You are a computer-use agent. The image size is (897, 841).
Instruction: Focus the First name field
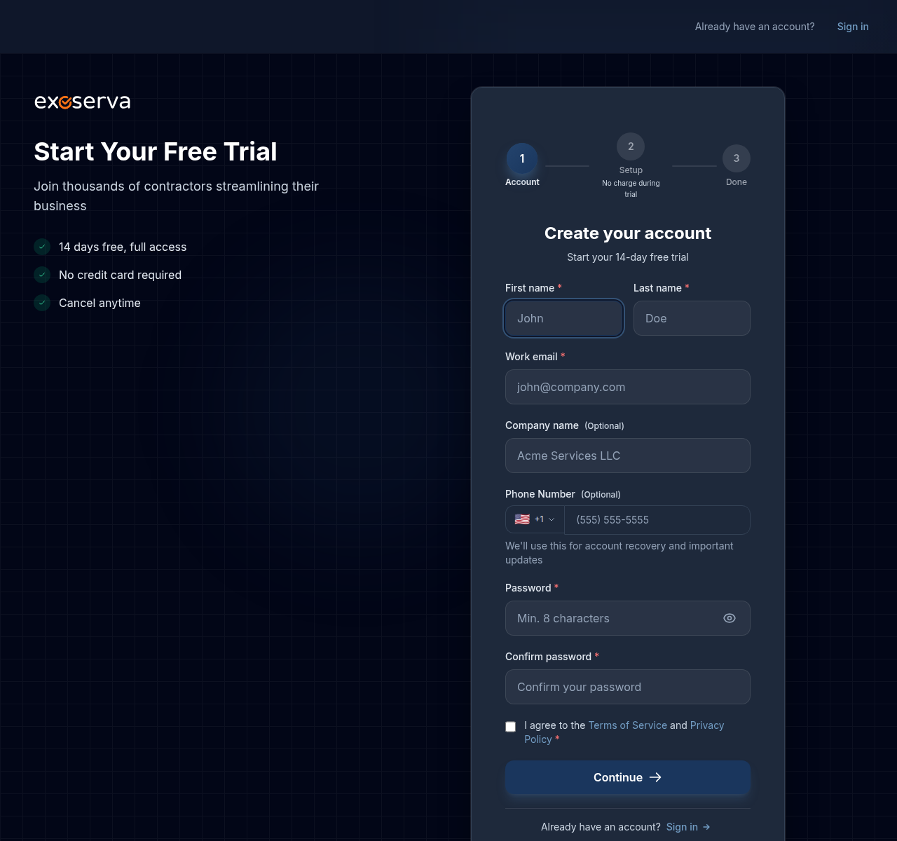tap(563, 318)
